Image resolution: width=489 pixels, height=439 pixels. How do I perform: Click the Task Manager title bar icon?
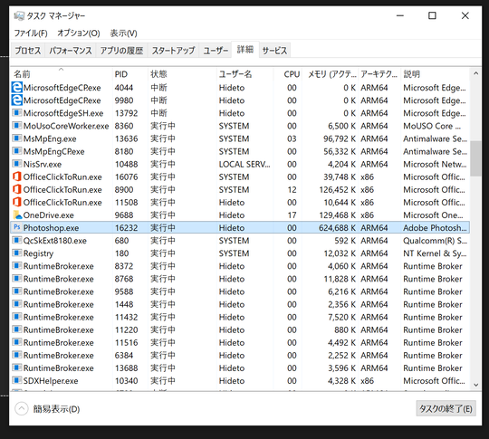point(19,15)
